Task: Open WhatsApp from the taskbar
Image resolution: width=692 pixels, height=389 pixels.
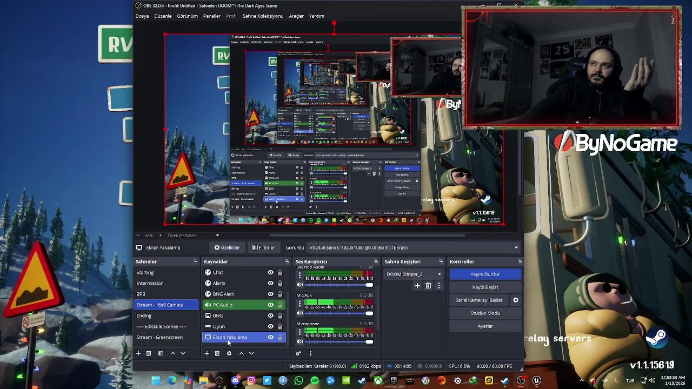Action: pos(299,381)
